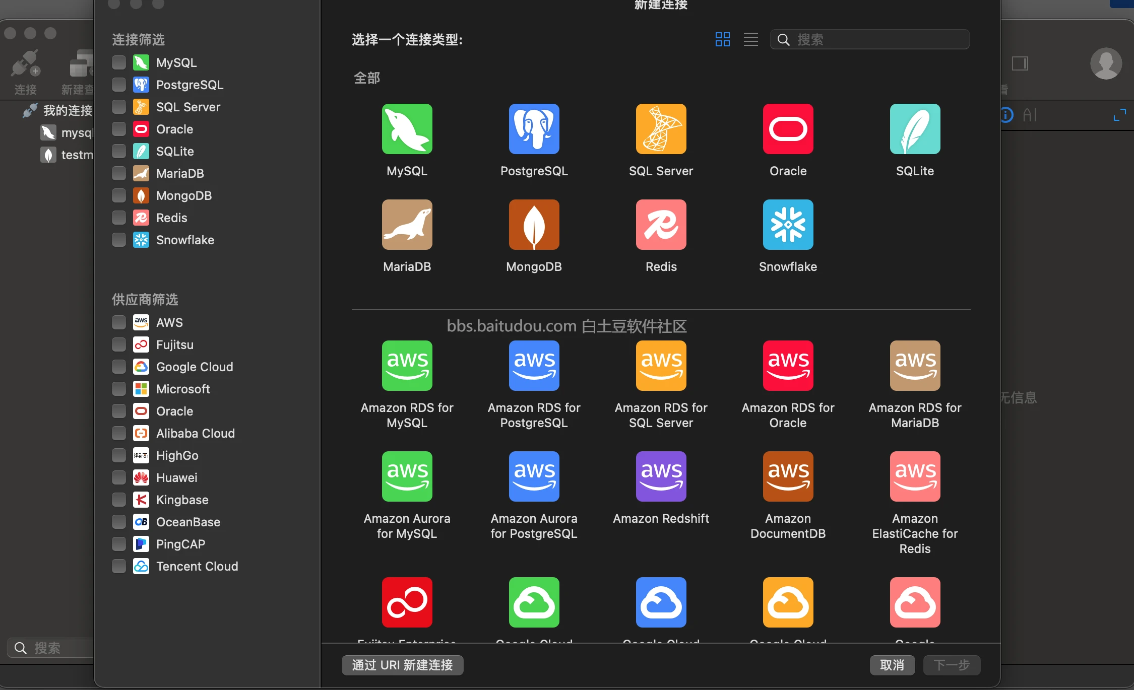The width and height of the screenshot is (1134, 690).
Task: Choose the PostgreSQL elephant icon
Action: click(x=534, y=129)
